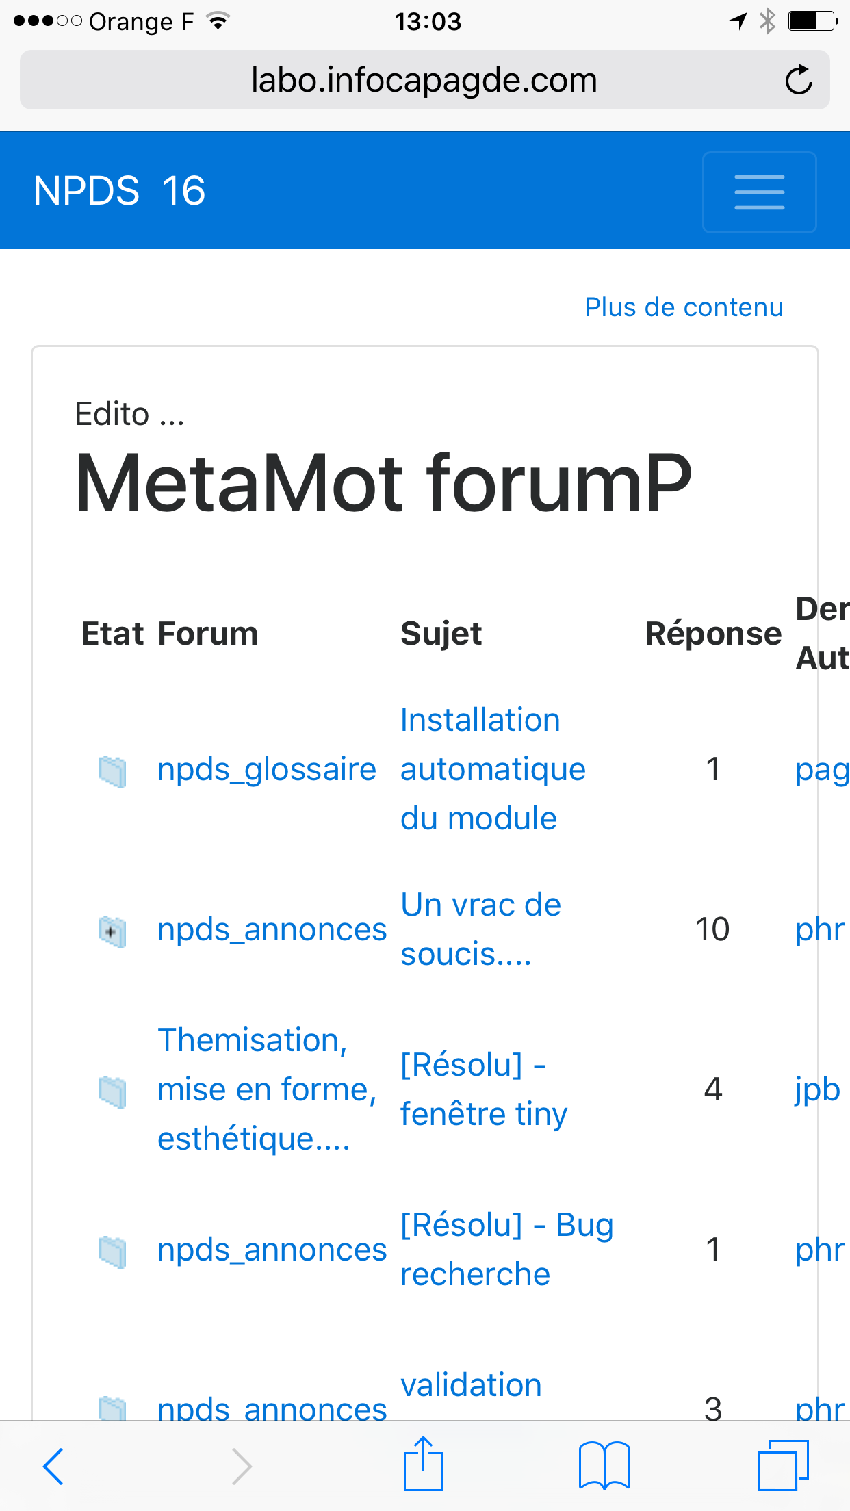Open topic [Résolu] - Bug recherche
850x1511 pixels.
507,1250
